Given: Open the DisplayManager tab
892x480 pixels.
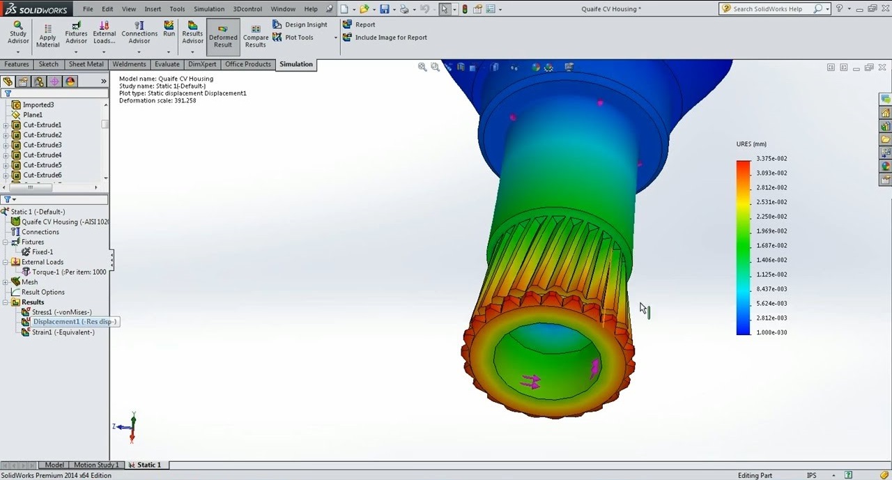Looking at the screenshot, I should tap(70, 82).
